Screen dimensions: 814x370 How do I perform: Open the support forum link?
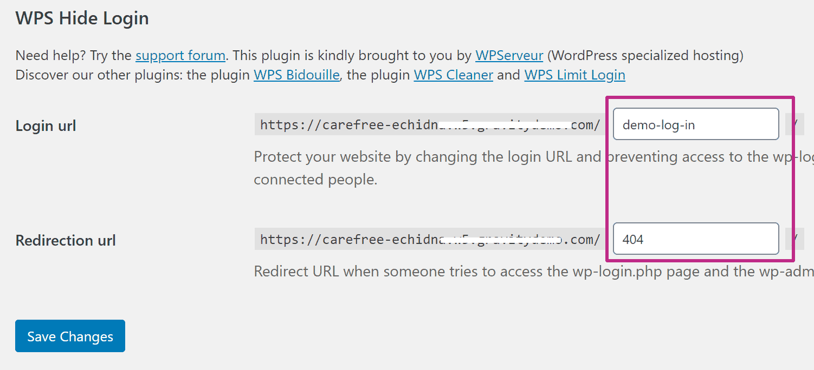(180, 55)
